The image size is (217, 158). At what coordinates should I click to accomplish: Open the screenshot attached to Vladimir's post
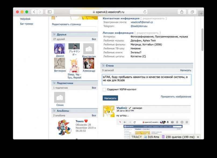153,129
